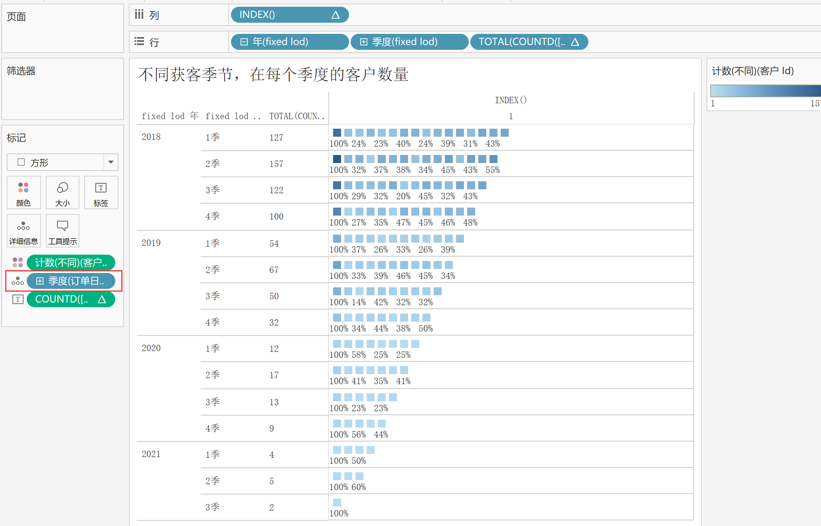
Task: Expand the 季度(订单日 detail pill
Action: tap(40, 281)
